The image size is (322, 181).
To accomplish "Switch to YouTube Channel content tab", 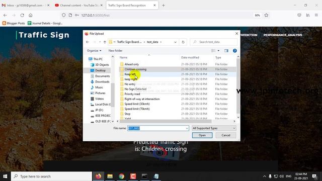I will click(x=78, y=6).
